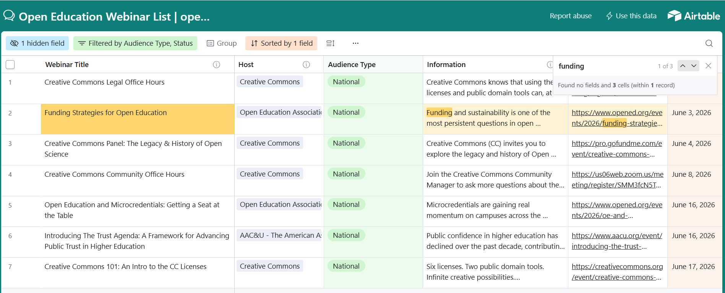Viewport: 725px width, 293px height.
Task: Click Creative Commons host tag in row 7
Action: click(270, 266)
